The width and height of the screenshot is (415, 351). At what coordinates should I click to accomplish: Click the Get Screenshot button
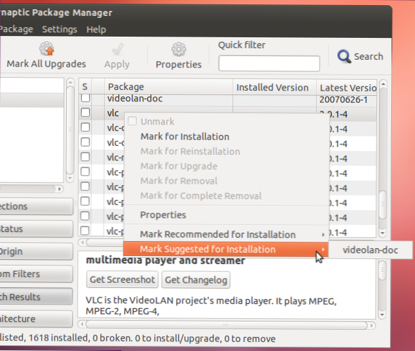tap(122, 280)
